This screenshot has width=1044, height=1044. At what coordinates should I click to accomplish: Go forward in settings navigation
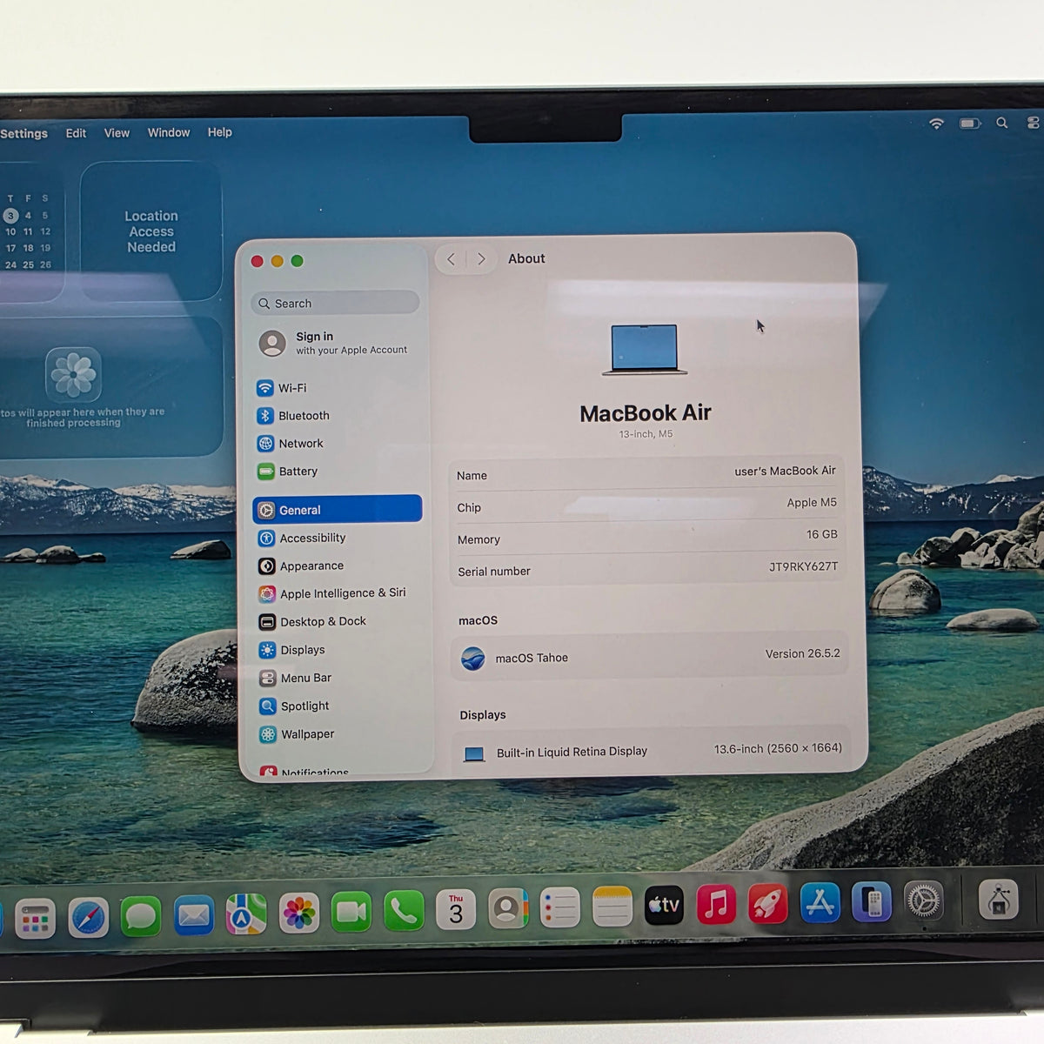pyautogui.click(x=481, y=259)
